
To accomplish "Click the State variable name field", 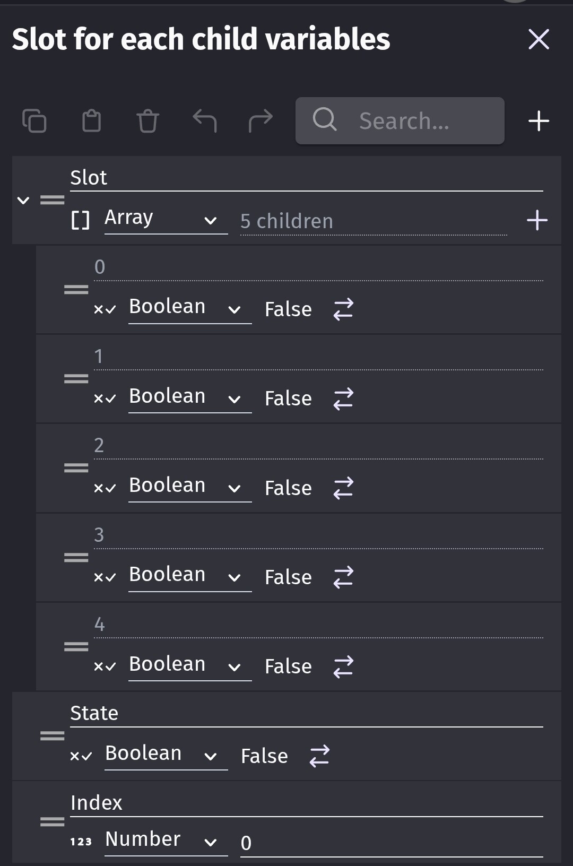I will (306, 714).
